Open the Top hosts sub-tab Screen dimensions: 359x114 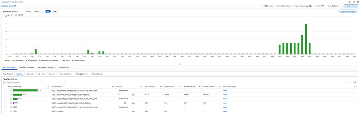pos(41,74)
